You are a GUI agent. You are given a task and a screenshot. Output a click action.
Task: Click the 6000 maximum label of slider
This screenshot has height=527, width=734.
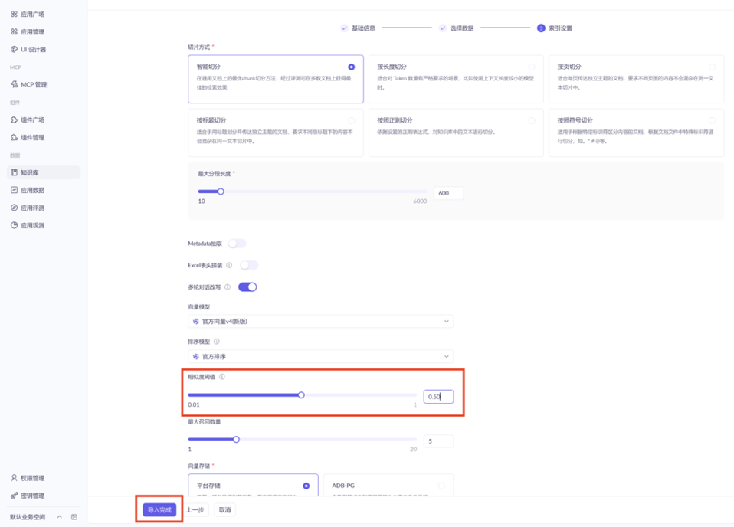pos(419,201)
